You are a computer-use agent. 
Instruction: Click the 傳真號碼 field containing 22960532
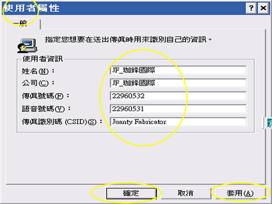click(178, 96)
